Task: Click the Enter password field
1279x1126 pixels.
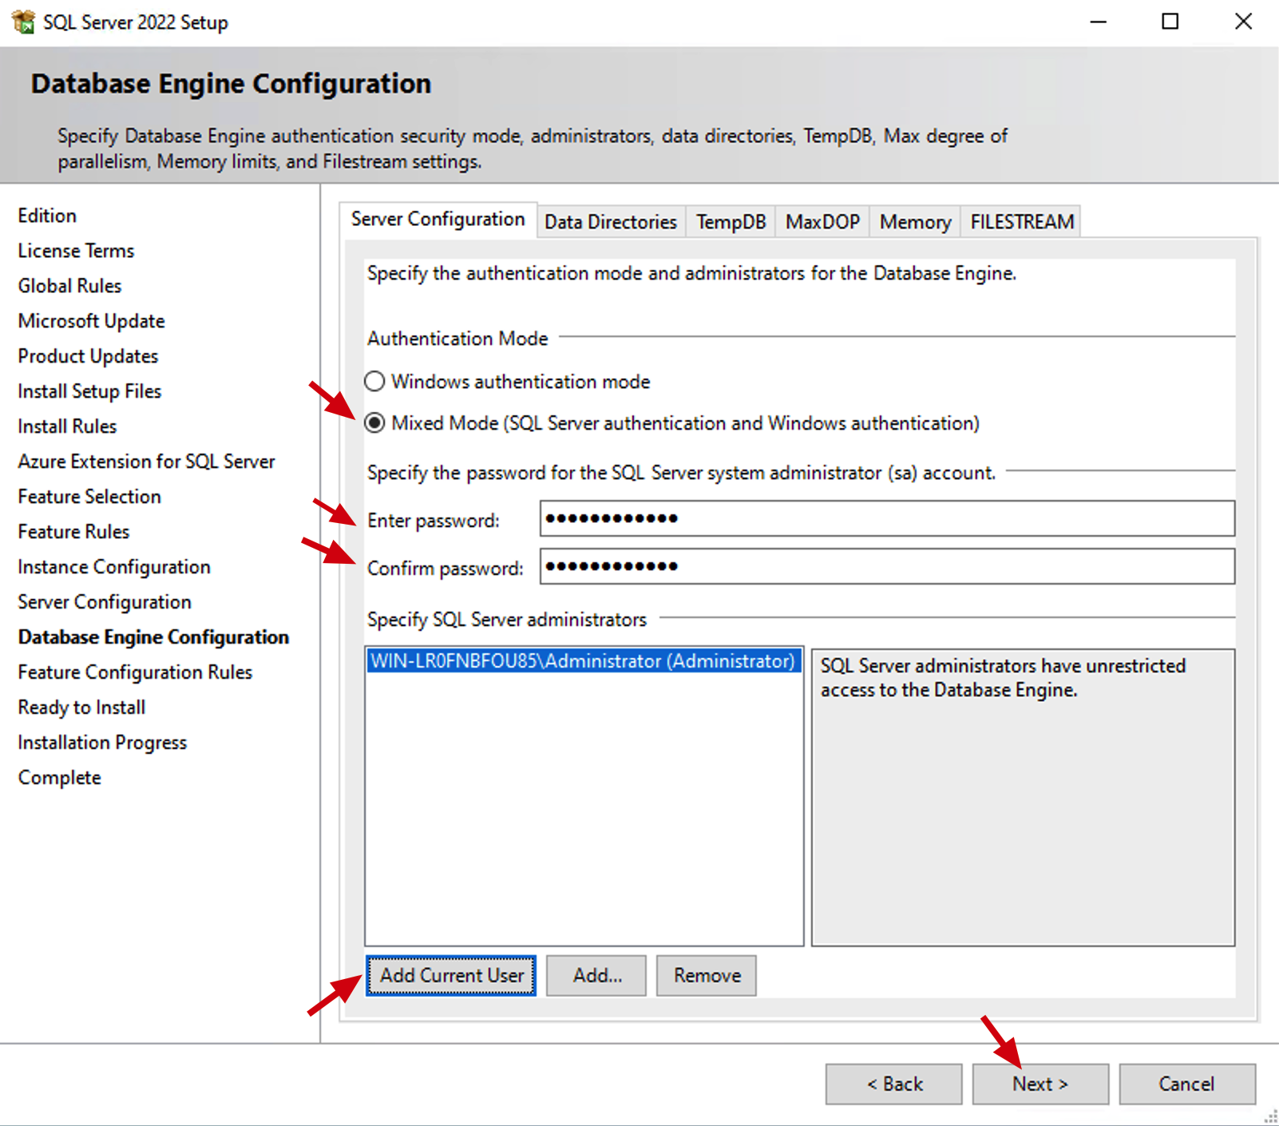Action: click(x=887, y=519)
